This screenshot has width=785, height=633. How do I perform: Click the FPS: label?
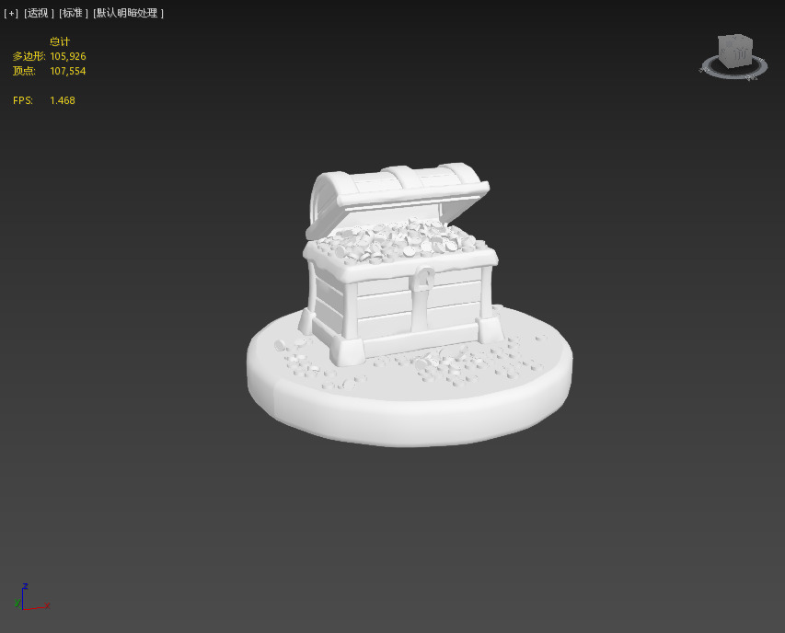click(22, 100)
